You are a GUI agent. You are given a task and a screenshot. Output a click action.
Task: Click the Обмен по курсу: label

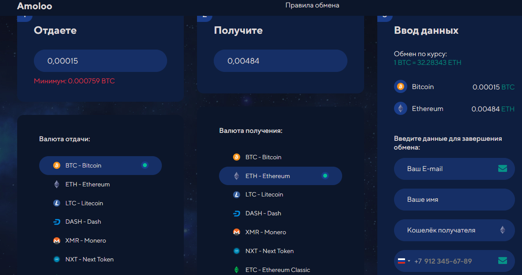pos(420,54)
